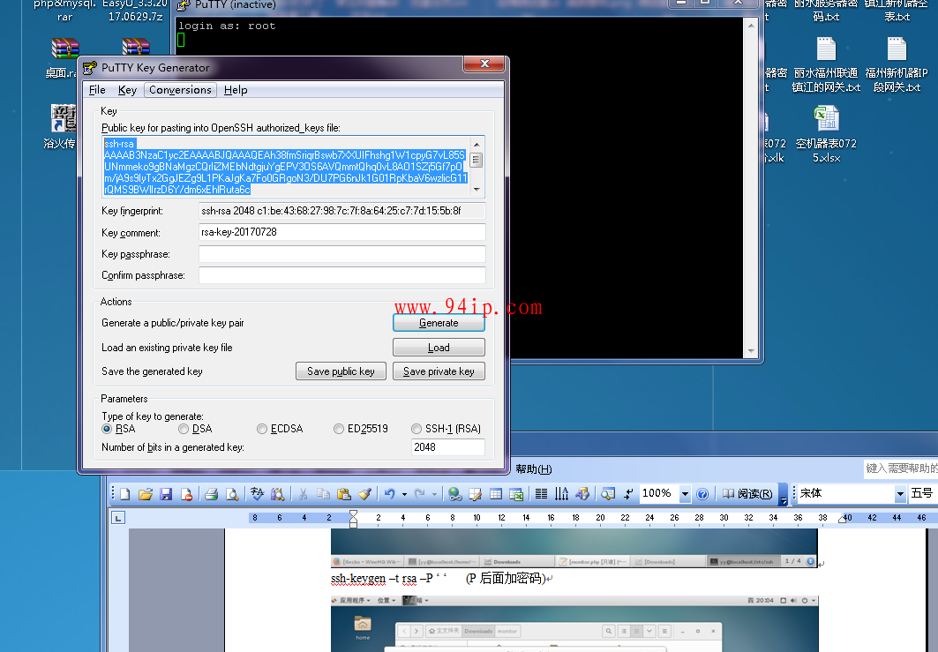This screenshot has height=652, width=938.
Task: Click 五号 font size box
Action: (x=922, y=494)
